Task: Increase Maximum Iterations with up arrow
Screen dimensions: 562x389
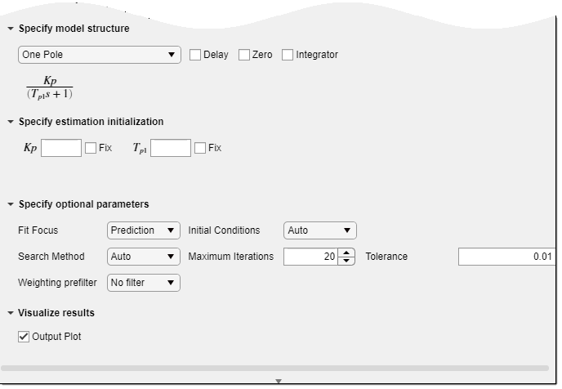Action: click(x=348, y=253)
